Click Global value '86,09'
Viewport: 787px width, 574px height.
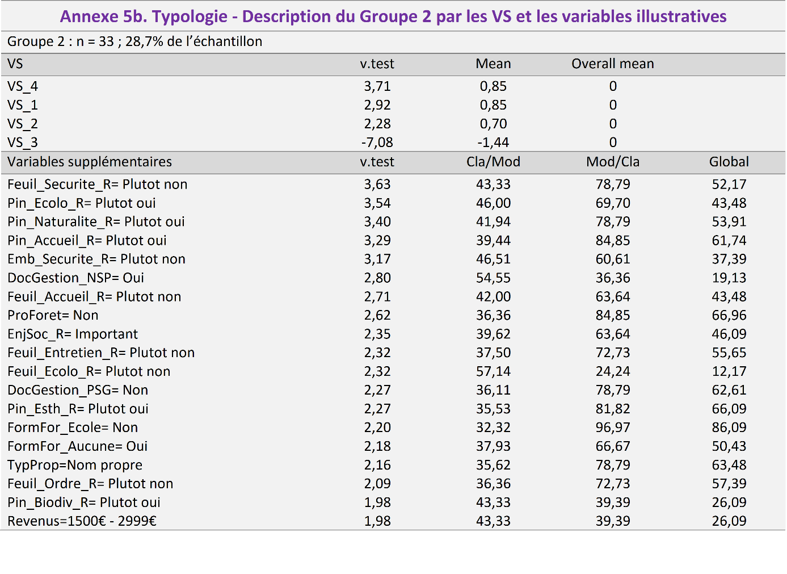729,428
